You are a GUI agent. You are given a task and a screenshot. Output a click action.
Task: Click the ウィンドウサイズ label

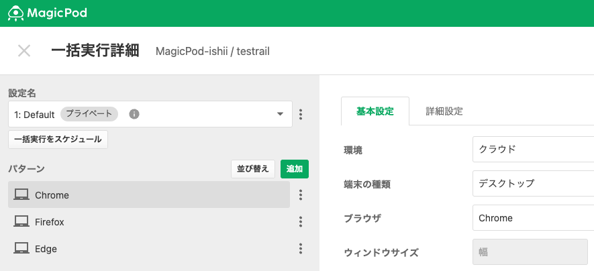(x=381, y=252)
